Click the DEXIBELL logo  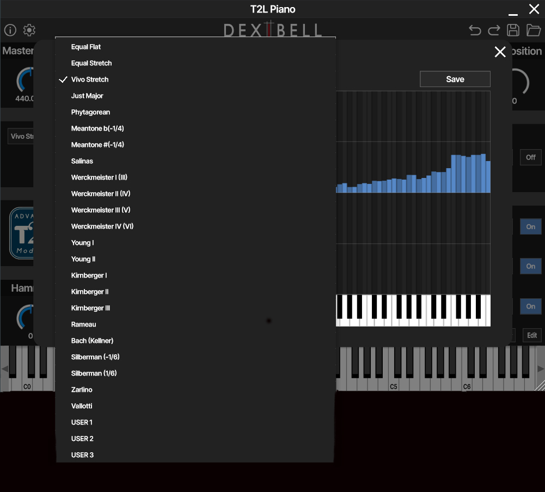[x=273, y=29]
